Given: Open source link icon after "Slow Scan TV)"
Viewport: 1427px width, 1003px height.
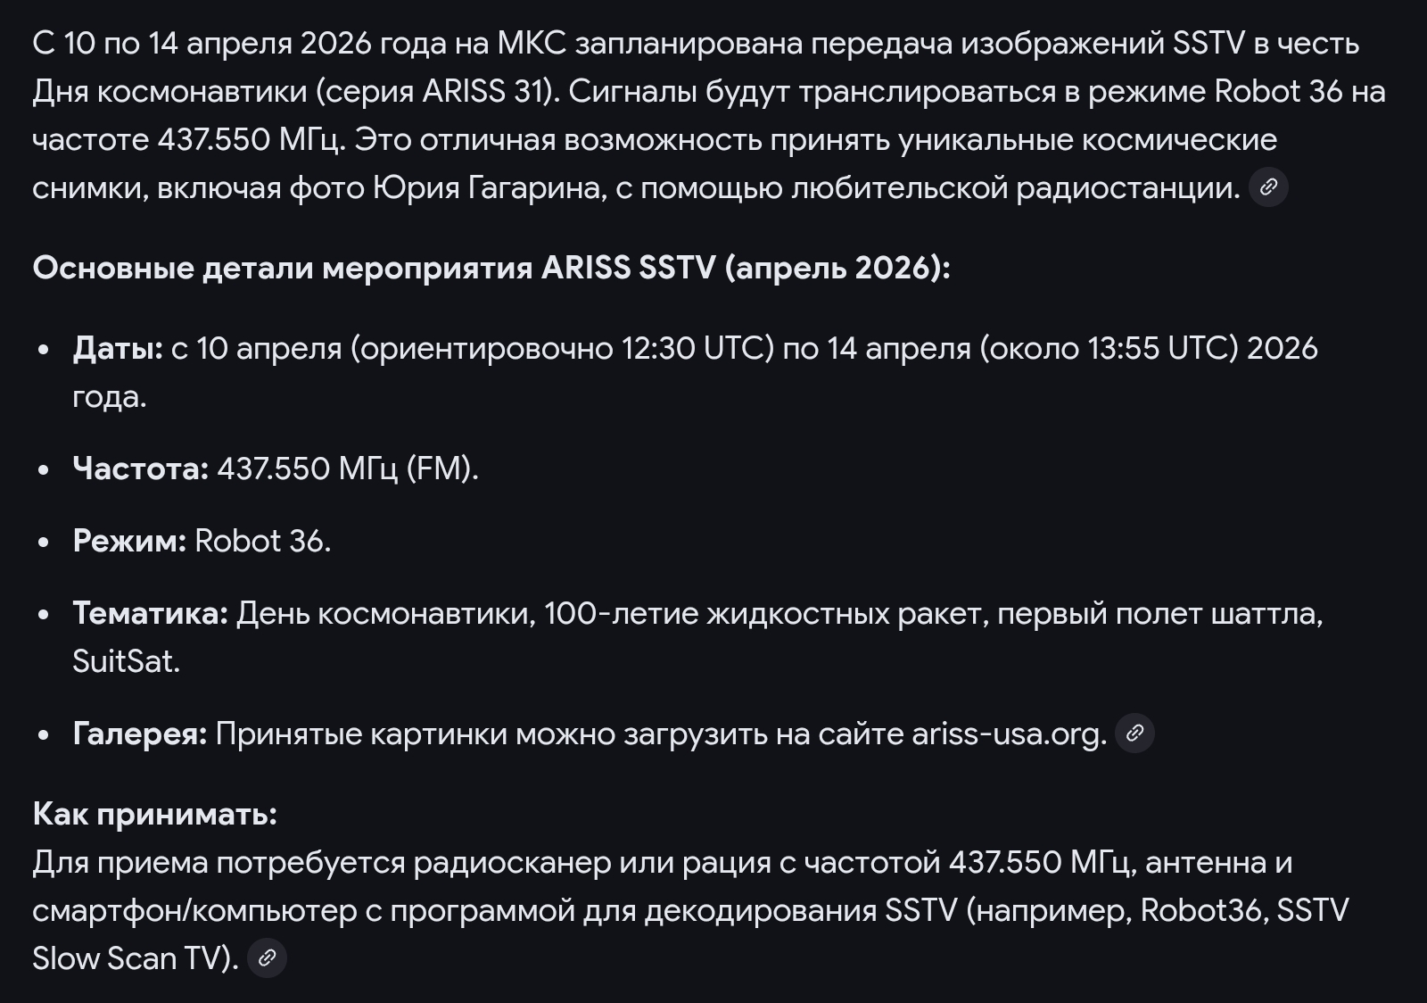Looking at the screenshot, I should tap(267, 958).
